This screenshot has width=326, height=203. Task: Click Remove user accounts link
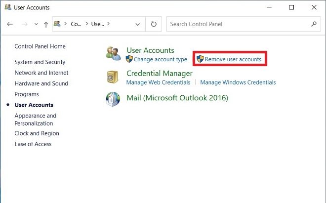coord(233,59)
